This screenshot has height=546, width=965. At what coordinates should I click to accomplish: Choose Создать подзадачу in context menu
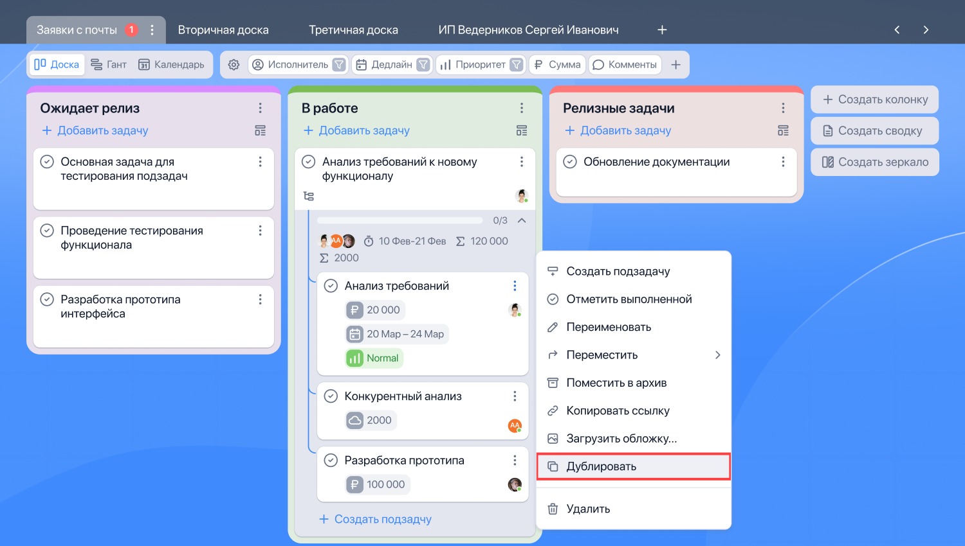pyautogui.click(x=634, y=271)
